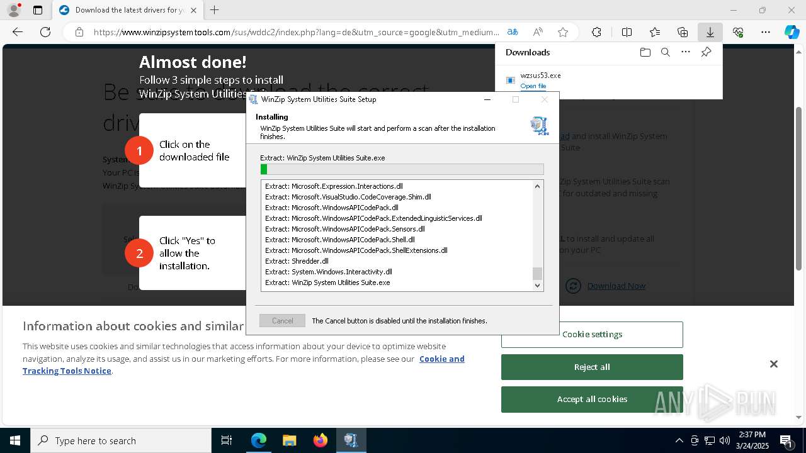Image resolution: width=806 pixels, height=453 pixels.
Task: Open more options in Downloads panel
Action: [x=686, y=52]
